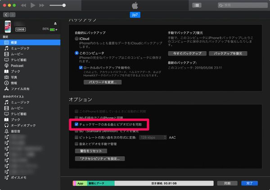Click the 同期 sync button
The width and height of the screenshot is (270, 190).
pos(227,183)
